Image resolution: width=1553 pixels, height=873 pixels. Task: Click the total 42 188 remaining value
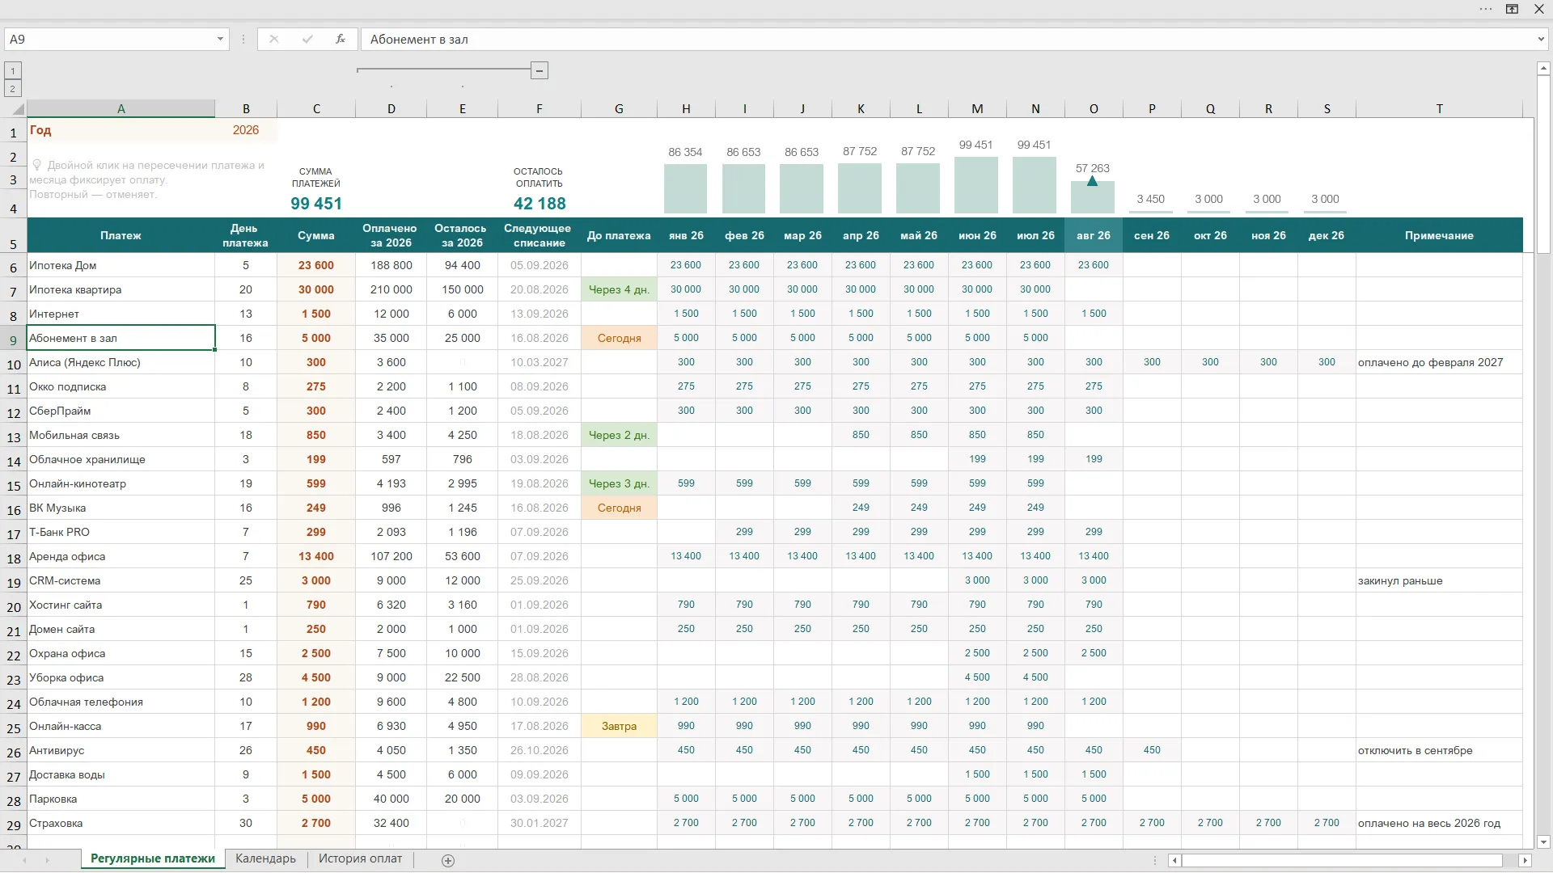click(x=540, y=204)
